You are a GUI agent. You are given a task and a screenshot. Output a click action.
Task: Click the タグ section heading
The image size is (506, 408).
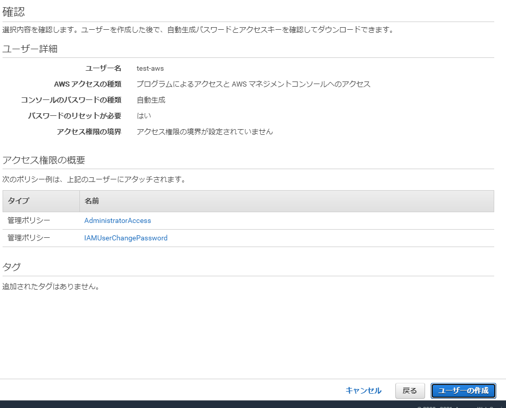click(x=10, y=267)
